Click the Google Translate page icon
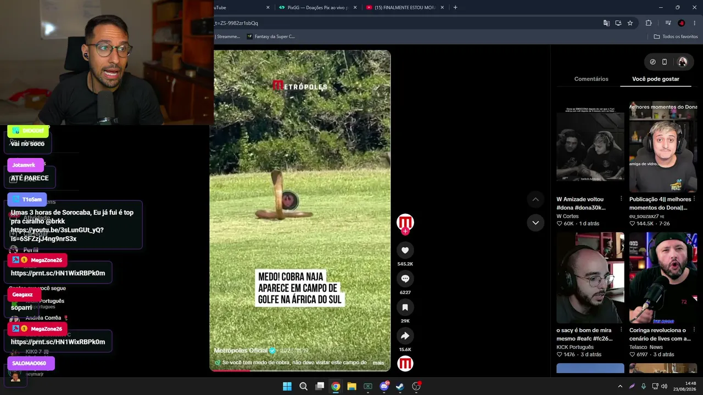The height and width of the screenshot is (395, 703). [x=606, y=23]
